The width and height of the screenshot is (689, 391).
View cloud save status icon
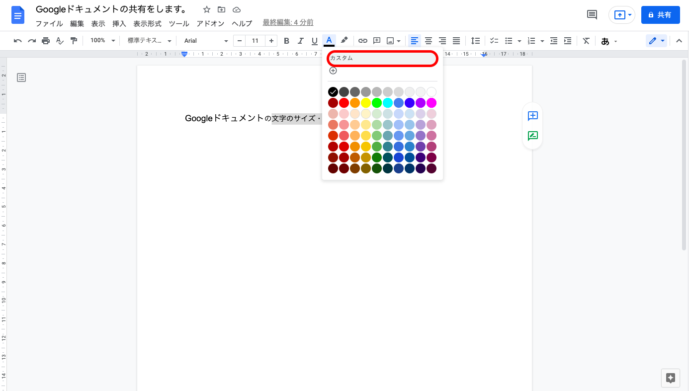pyautogui.click(x=237, y=9)
